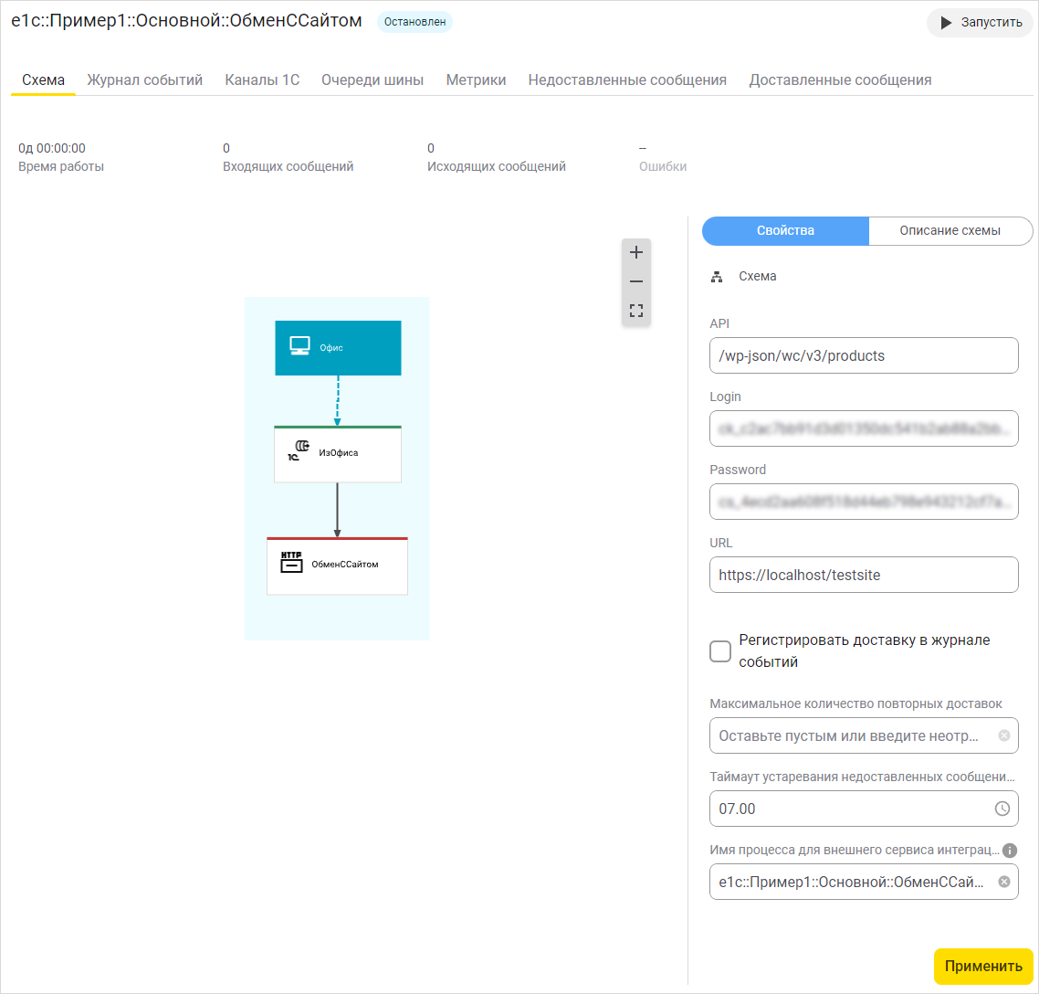Go to Недоставленные сообщения tab

(x=627, y=79)
